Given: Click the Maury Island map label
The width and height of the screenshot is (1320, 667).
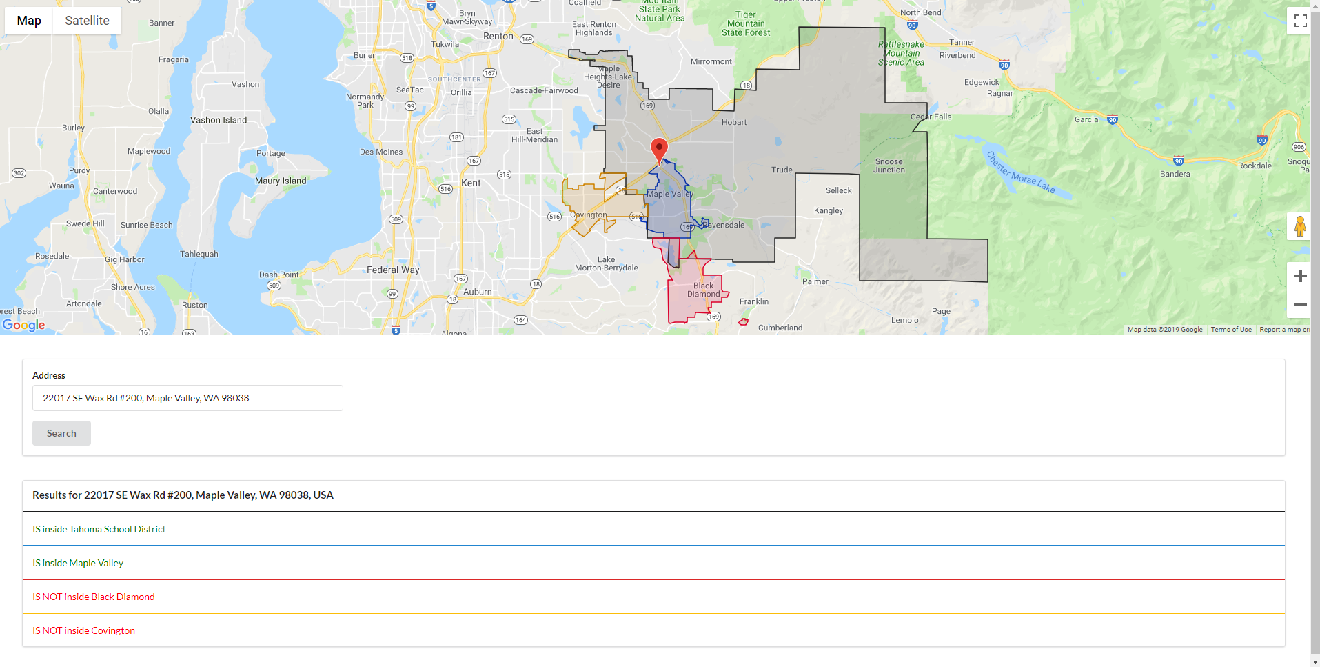Looking at the screenshot, I should 281,181.
